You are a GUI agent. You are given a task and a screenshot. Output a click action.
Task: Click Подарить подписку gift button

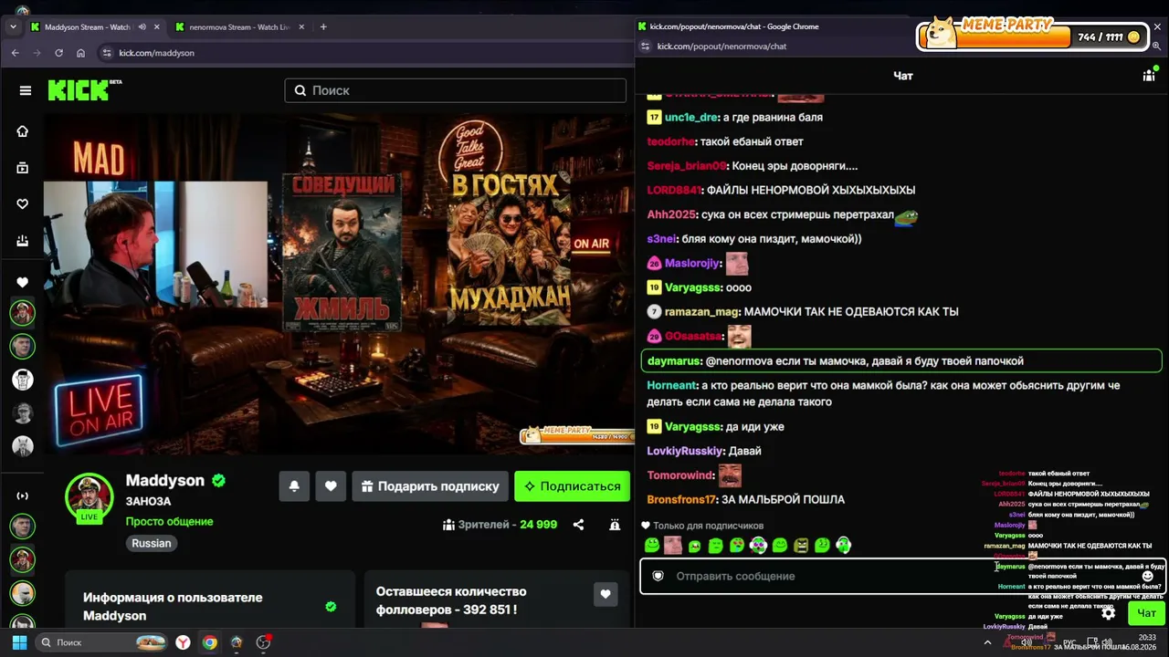tap(430, 486)
